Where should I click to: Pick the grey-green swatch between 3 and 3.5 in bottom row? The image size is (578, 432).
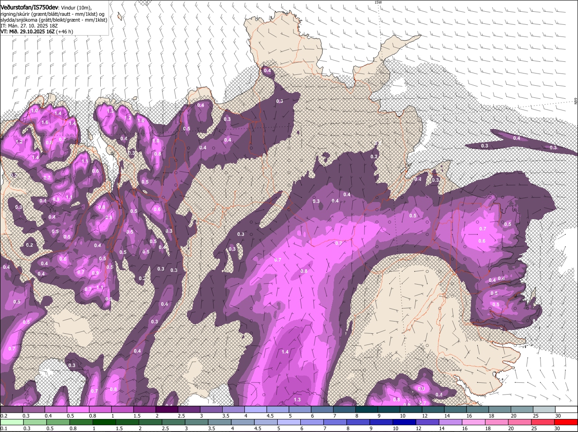197,422
